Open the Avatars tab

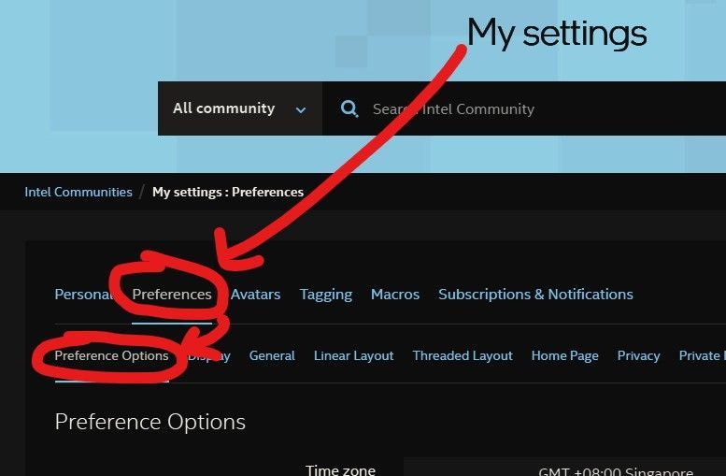tap(256, 295)
